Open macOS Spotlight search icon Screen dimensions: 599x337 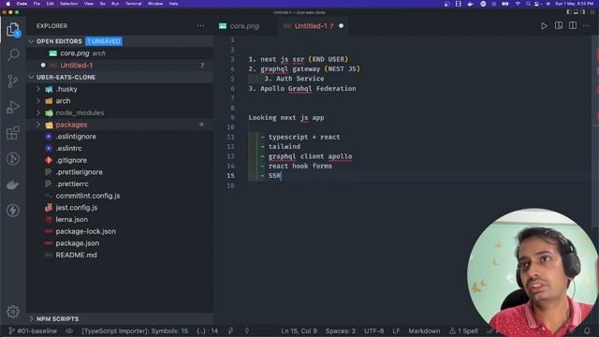click(x=528, y=4)
